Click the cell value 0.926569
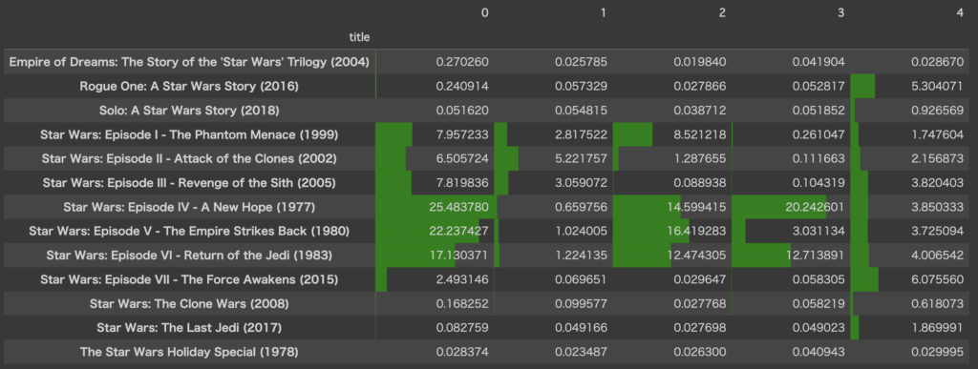Image resolution: width=978 pixels, height=369 pixels. pos(938,111)
